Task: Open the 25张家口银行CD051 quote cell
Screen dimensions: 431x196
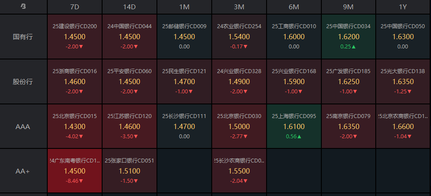Action: click(130, 171)
